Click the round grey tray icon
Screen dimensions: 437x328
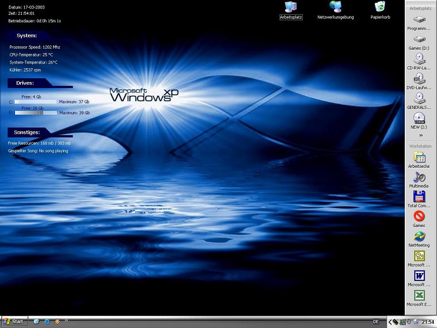[x=409, y=321]
